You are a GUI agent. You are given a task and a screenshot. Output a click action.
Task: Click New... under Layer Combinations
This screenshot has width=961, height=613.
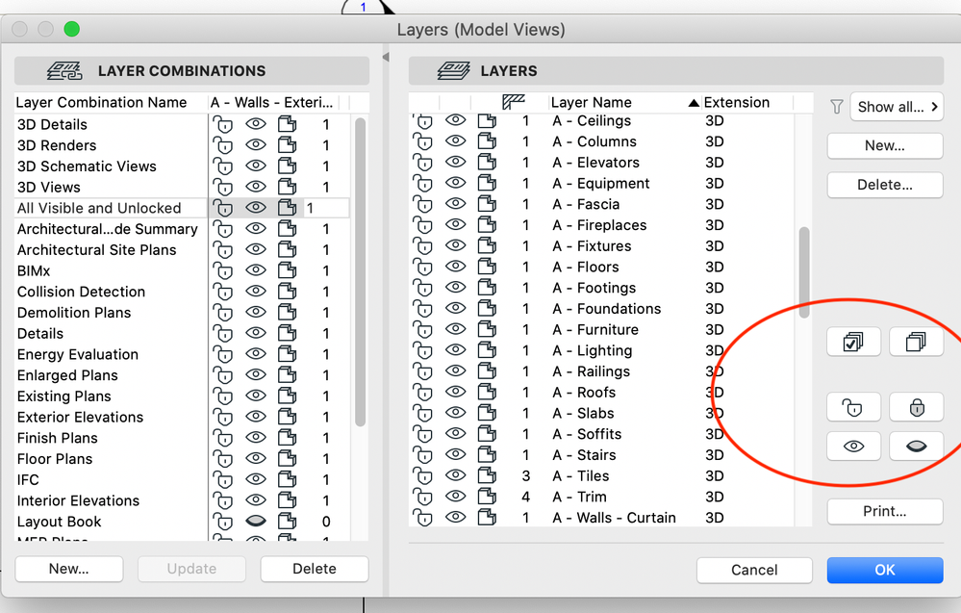pyautogui.click(x=68, y=569)
